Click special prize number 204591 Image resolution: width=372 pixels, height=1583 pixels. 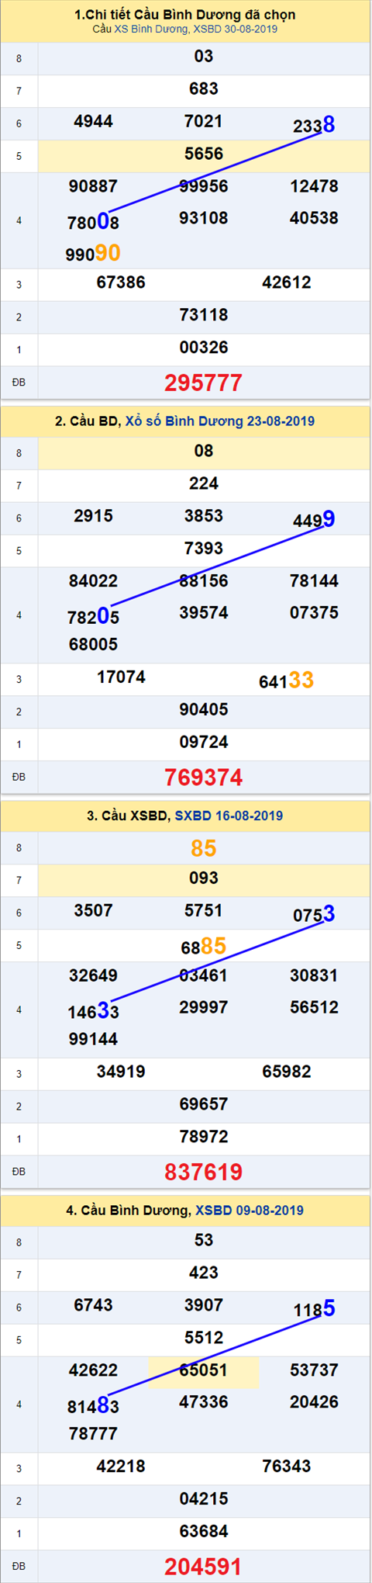[x=204, y=1565]
